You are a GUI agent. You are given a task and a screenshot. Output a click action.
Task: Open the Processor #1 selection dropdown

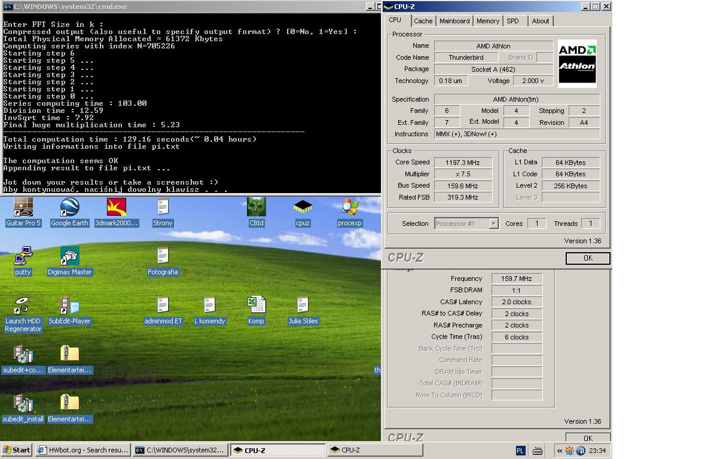click(x=466, y=224)
